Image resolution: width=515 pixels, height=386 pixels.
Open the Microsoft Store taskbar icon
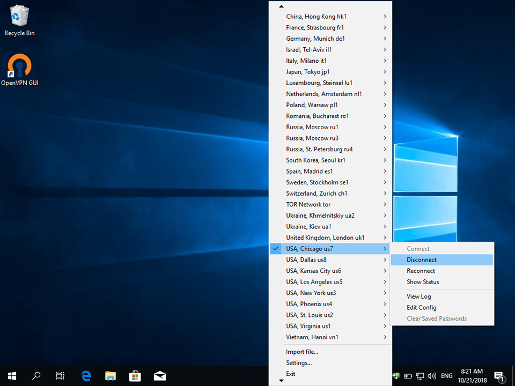pyautogui.click(x=135, y=376)
